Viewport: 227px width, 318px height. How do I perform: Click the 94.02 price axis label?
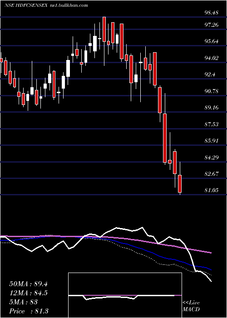[211, 58]
